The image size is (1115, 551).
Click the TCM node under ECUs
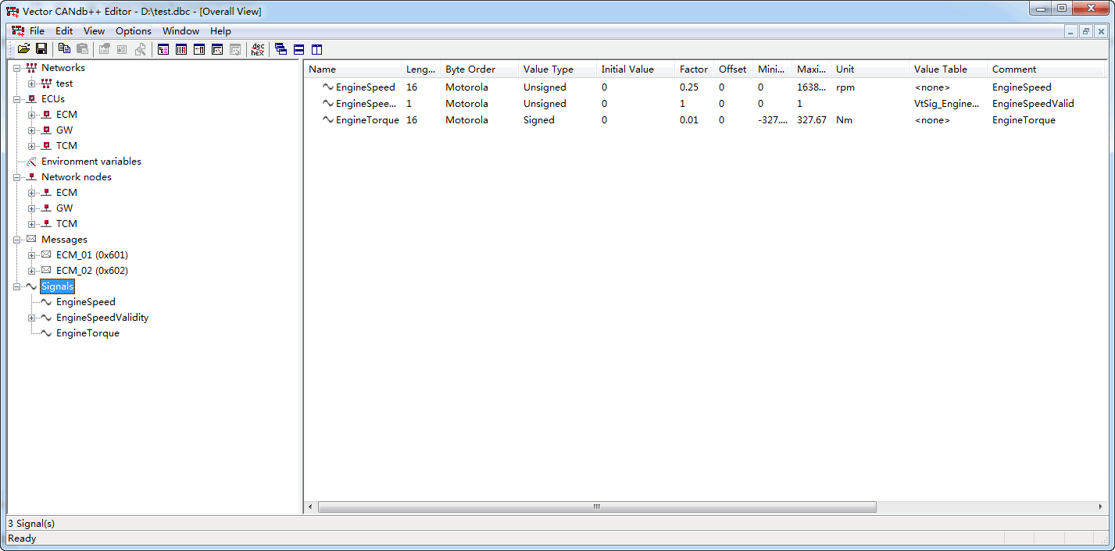(66, 145)
